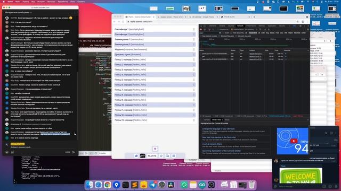
Task: Open Arduino IDE from the Dock
Action: click(x=202, y=185)
